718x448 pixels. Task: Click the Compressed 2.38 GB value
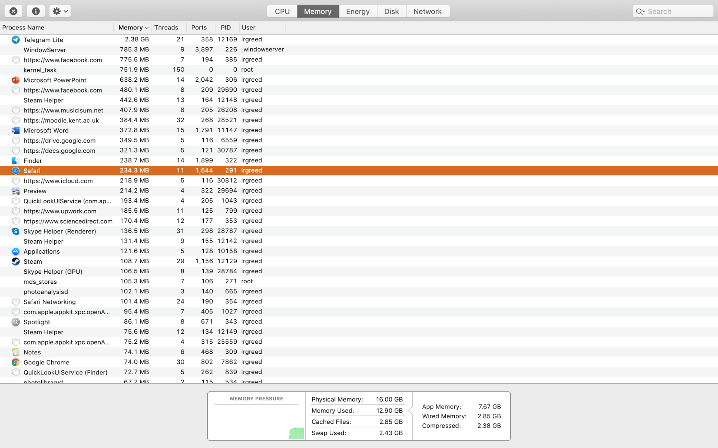(489, 426)
